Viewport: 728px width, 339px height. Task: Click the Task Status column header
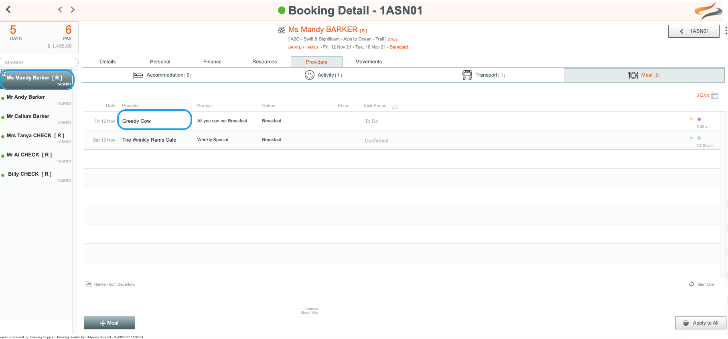pyautogui.click(x=375, y=106)
